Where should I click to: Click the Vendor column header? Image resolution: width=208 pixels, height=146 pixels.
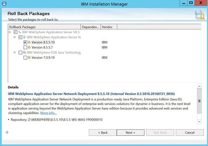pyautogui.click(x=109, y=27)
